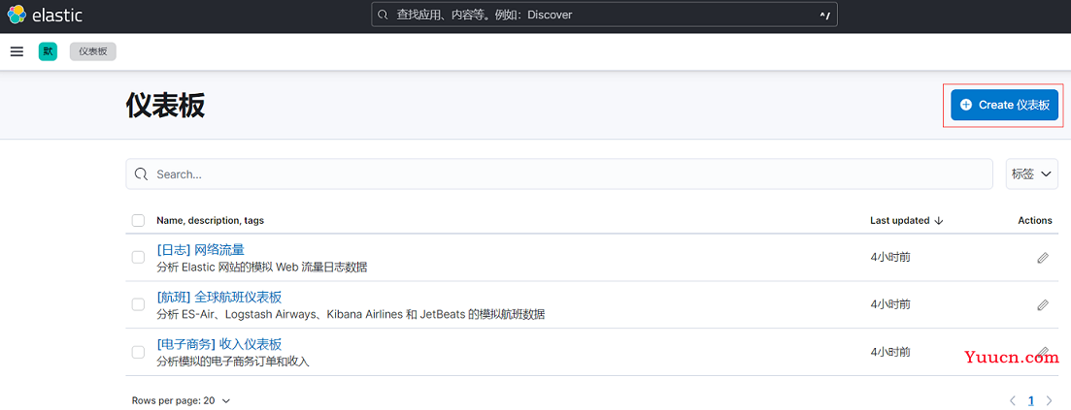Select checkbox for [航班] 全球航班仪表板
This screenshot has height=410, width=1071.
(x=138, y=304)
